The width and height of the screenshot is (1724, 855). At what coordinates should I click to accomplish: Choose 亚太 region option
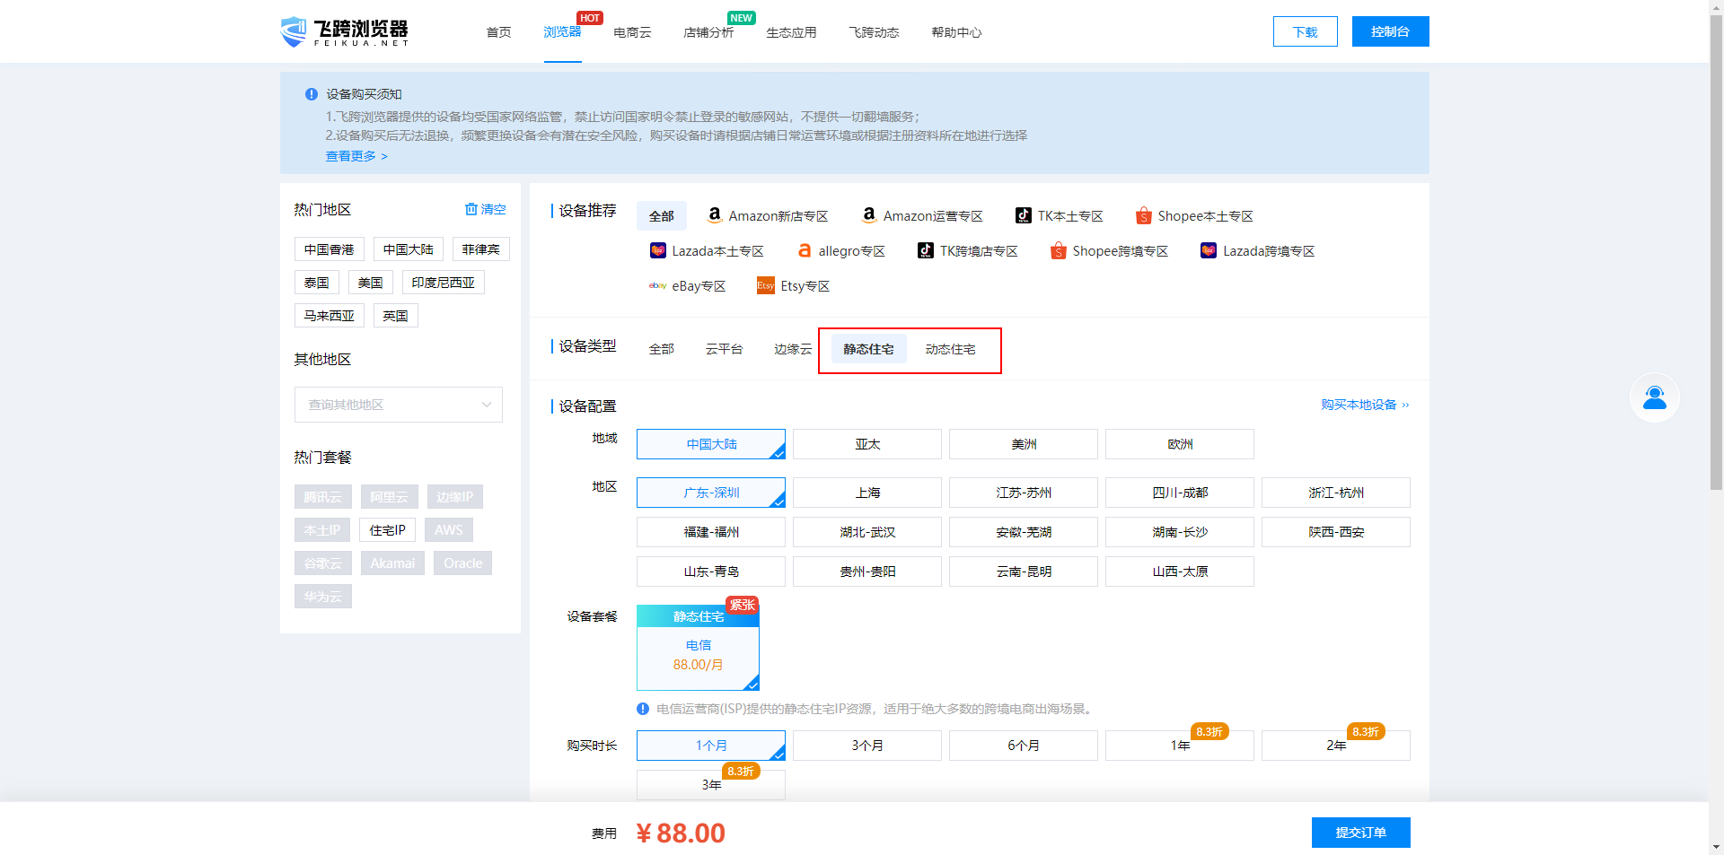pos(867,444)
